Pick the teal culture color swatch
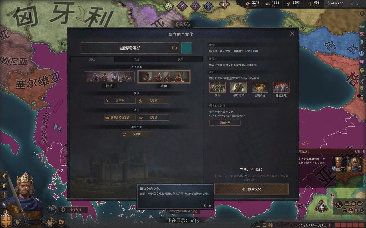This screenshot has width=366, height=228. [x=187, y=48]
